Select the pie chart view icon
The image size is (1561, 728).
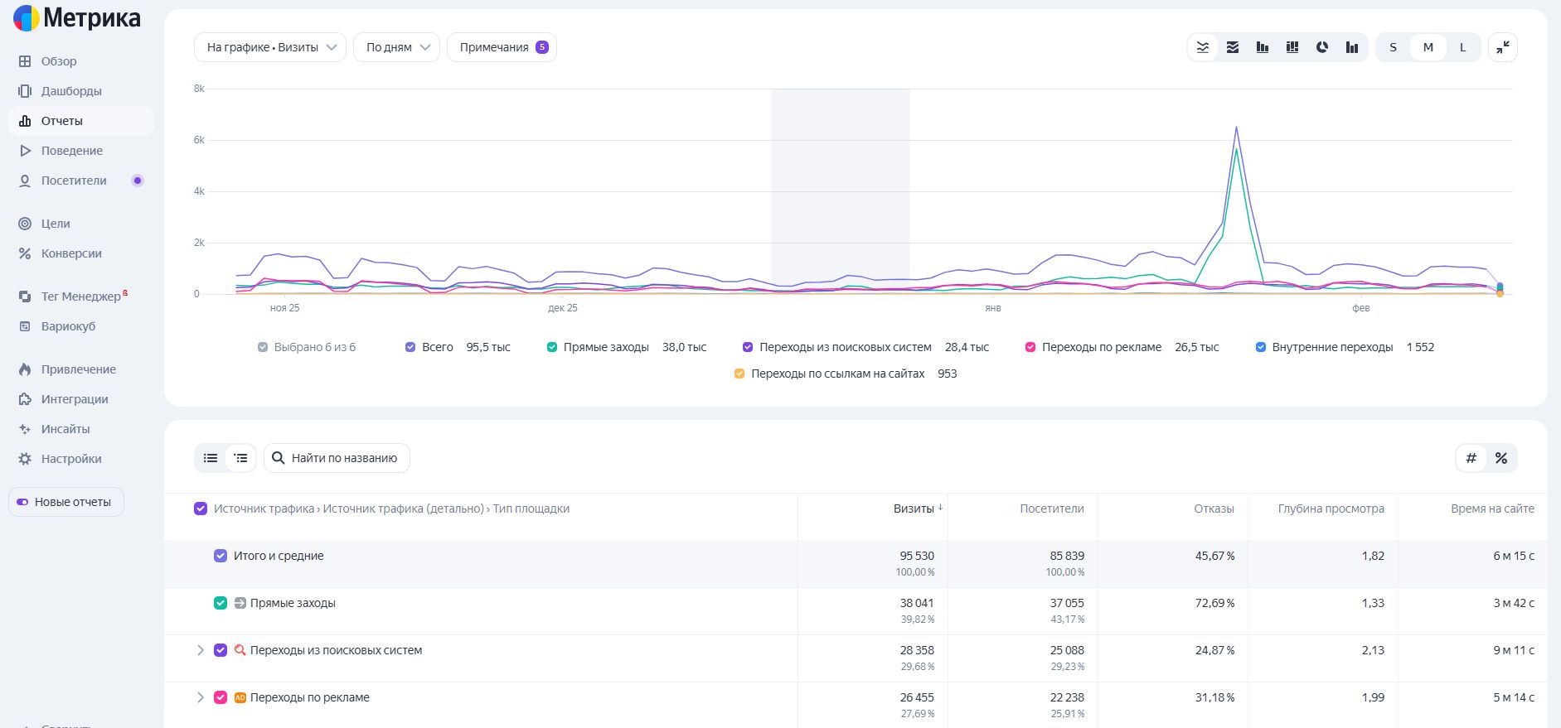coord(1322,47)
